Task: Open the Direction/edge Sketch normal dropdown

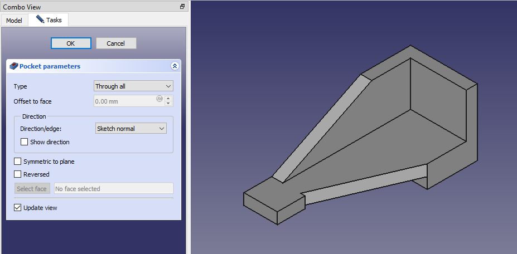Action: pos(131,129)
